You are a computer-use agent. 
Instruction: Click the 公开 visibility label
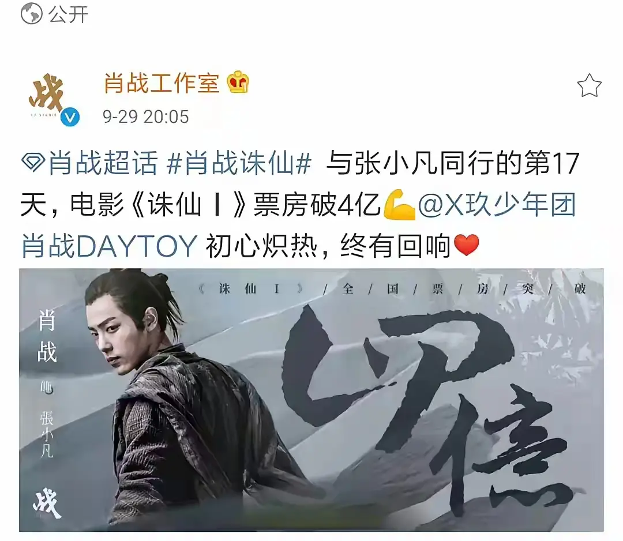68,14
